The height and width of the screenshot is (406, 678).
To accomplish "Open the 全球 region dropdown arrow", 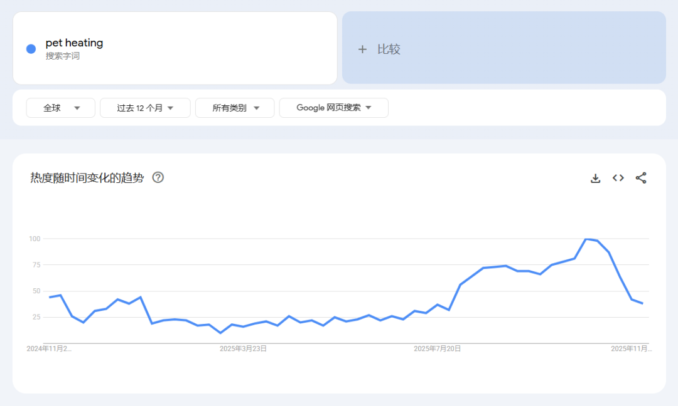I will click(x=78, y=107).
